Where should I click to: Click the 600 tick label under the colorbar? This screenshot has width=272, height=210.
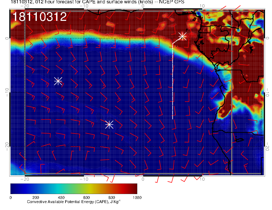coord(86,198)
